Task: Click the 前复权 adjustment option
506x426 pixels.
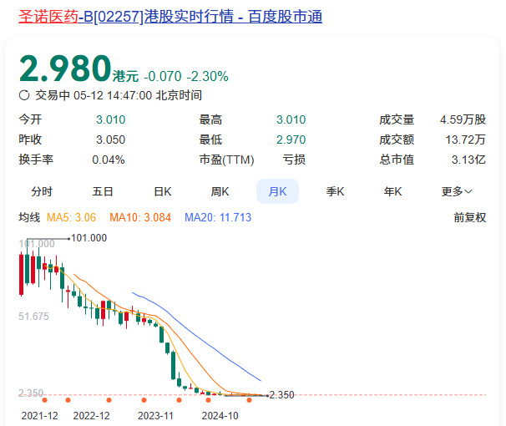Action: tap(470, 217)
